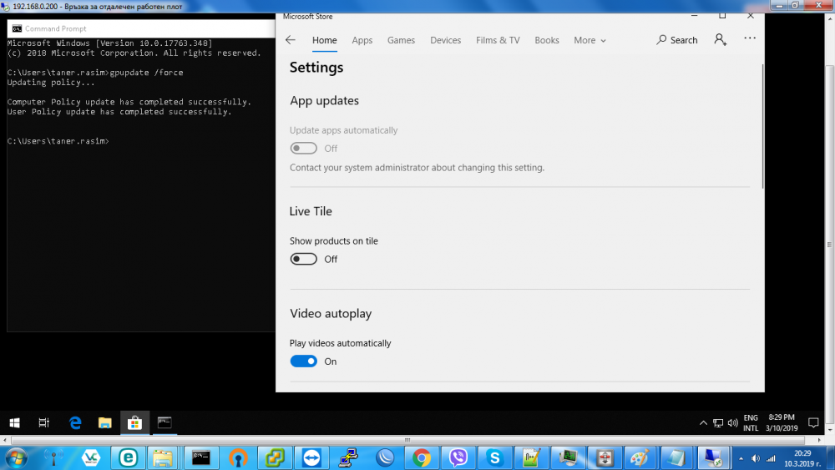Screen dimensions: 835x470
Task: Click Show desktop strip on local taskbar
Action: click(x=831, y=458)
